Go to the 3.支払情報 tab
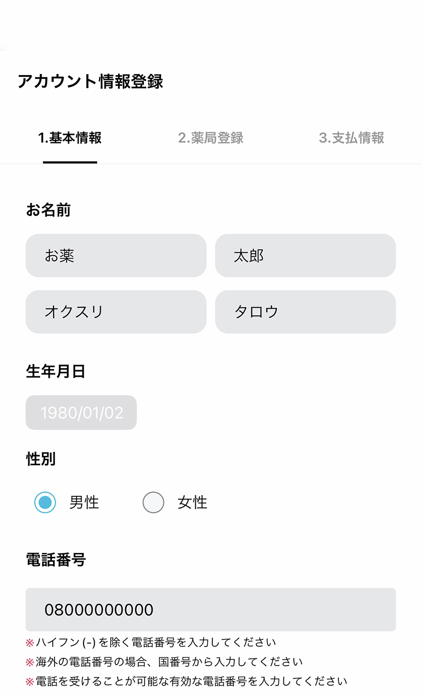Screen dimensions: 422x697 [351, 138]
